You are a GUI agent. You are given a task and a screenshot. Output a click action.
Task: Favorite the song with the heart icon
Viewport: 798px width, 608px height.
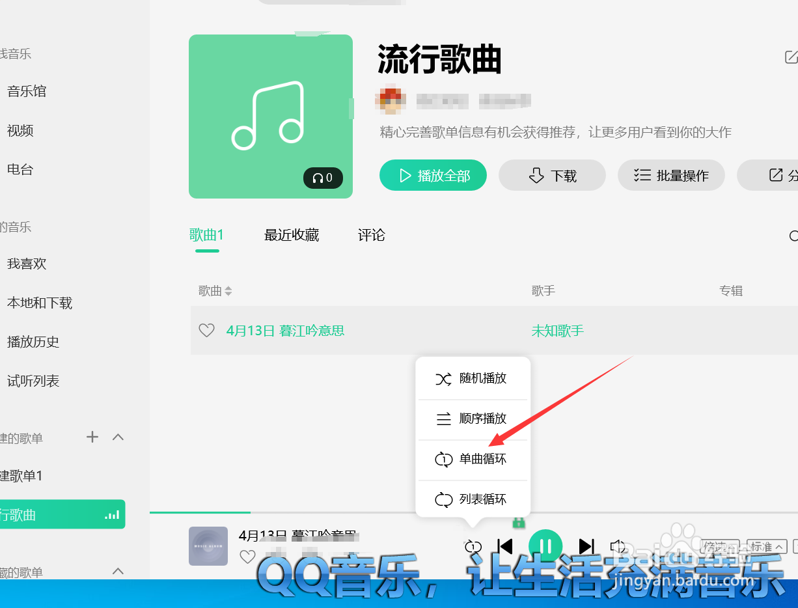pos(206,330)
